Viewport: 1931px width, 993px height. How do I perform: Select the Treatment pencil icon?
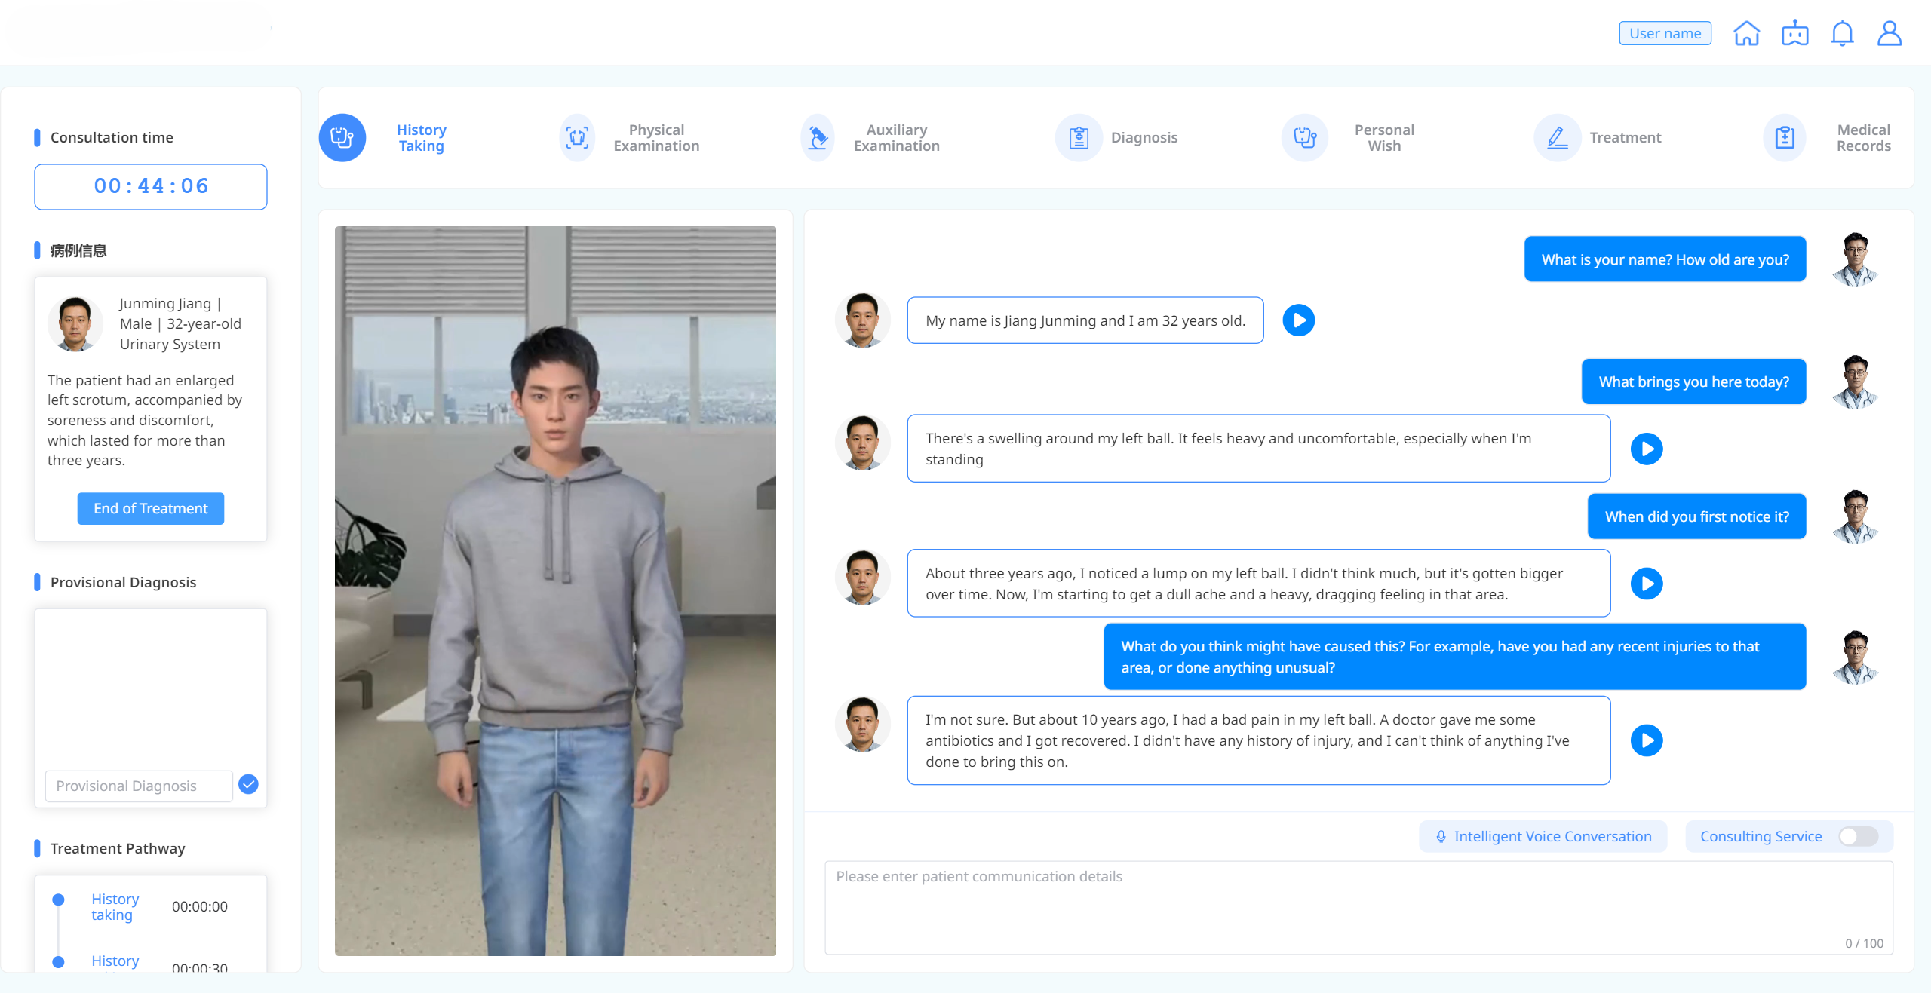[1557, 138]
